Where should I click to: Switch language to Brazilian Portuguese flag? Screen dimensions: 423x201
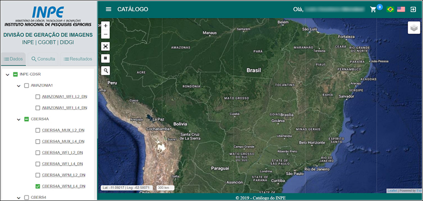coord(390,9)
